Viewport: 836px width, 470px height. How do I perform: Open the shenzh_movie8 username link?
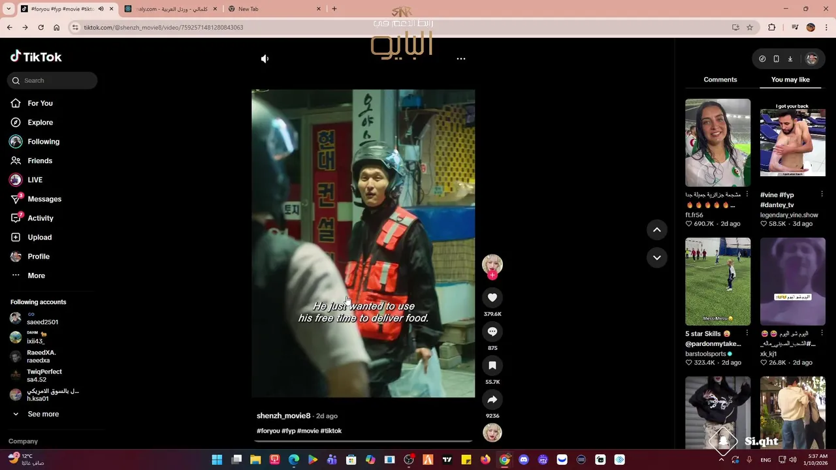coord(283,416)
